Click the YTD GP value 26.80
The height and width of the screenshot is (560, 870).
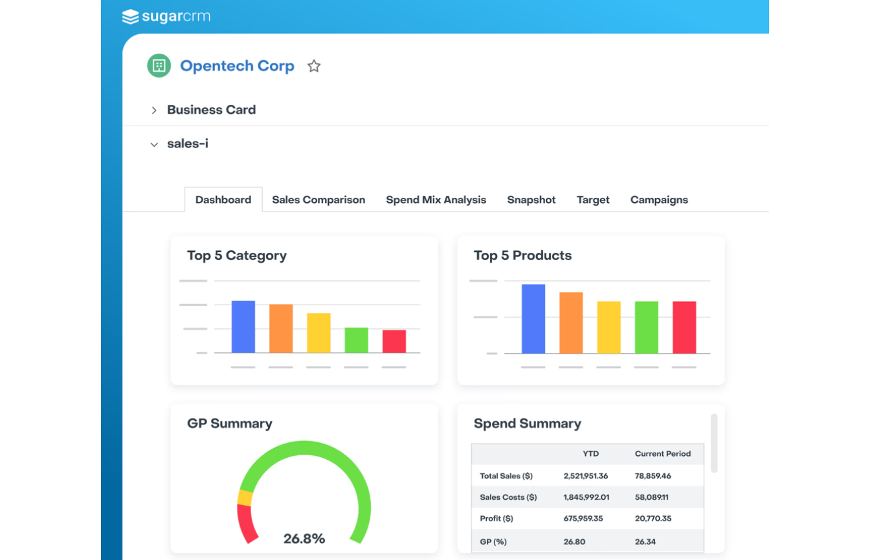pyautogui.click(x=574, y=542)
